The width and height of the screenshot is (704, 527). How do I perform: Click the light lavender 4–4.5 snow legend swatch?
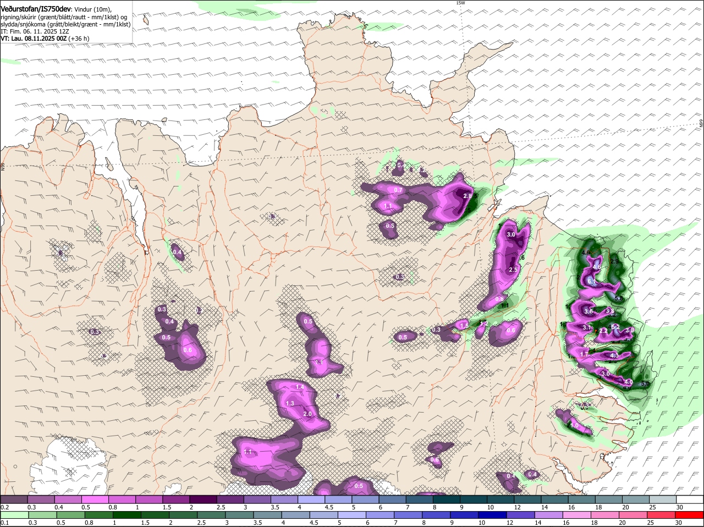pyautogui.click(x=311, y=499)
